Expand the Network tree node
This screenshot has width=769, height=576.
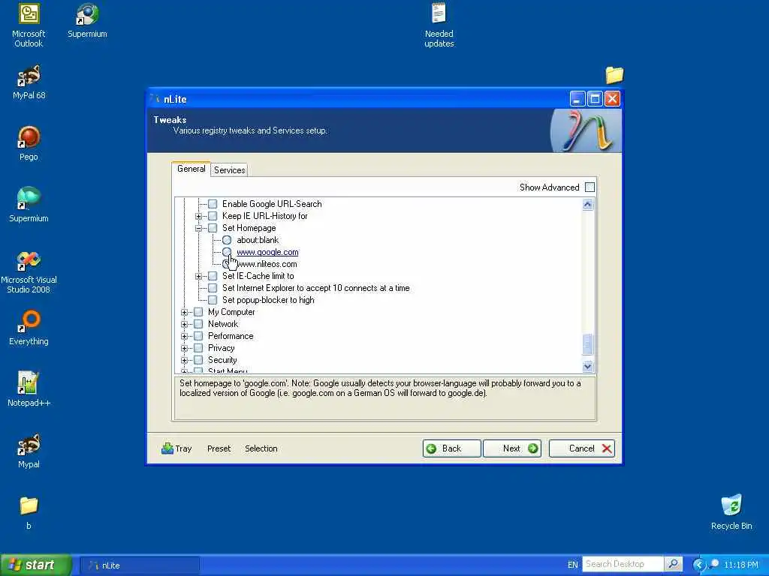coord(184,324)
